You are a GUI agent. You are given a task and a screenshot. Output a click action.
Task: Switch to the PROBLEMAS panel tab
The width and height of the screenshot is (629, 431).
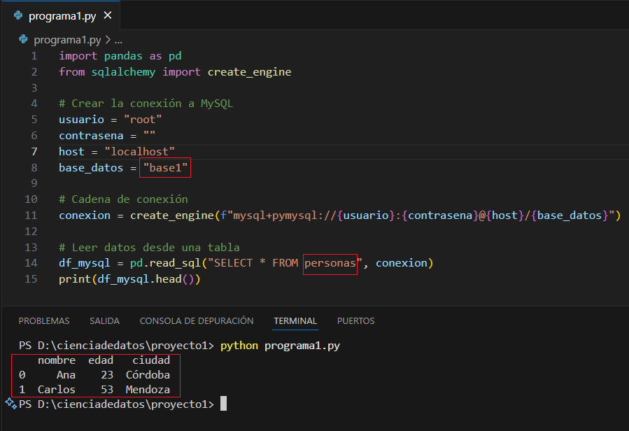coord(44,320)
